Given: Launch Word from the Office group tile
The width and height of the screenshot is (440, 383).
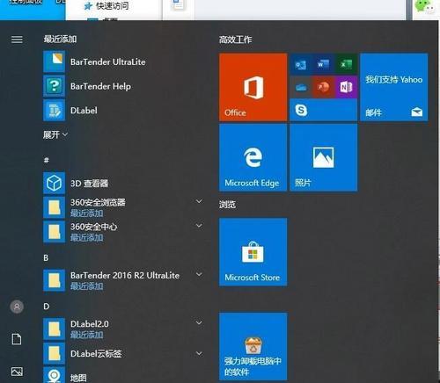Looking at the screenshot, I should 323,64.
